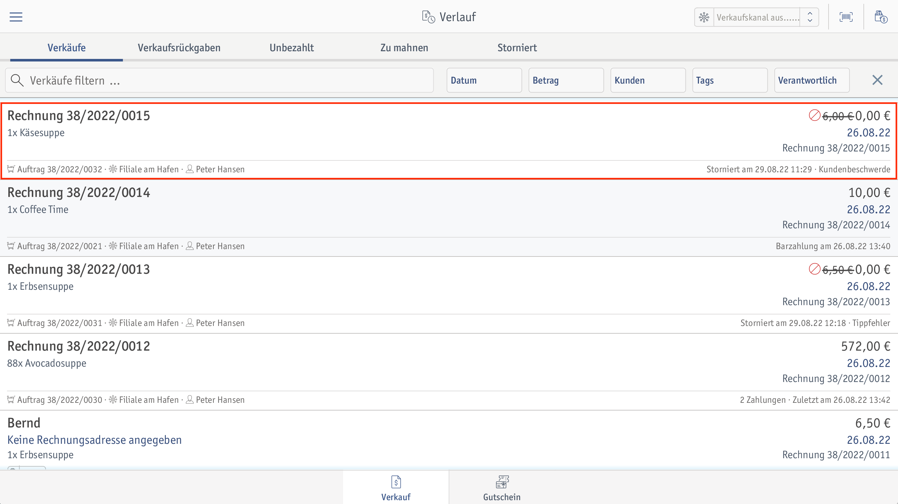Click Auftrag 38/2022/0030 cart icon
This screenshot has height=504, width=898.
click(11, 399)
